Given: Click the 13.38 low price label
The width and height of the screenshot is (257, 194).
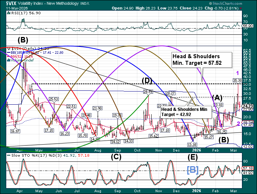Looking at the screenshot, I should (x=192, y=145).
